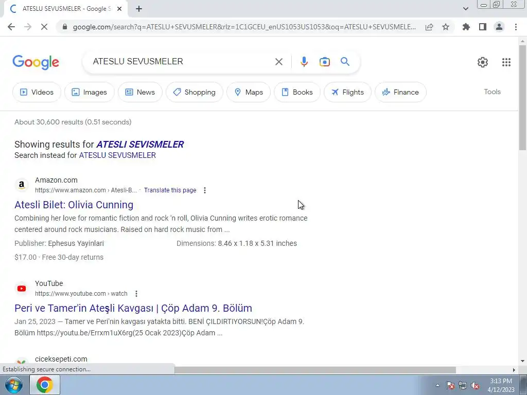The height and width of the screenshot is (395, 527).
Task: Open Action Center flag tray icon
Action: tap(450, 385)
